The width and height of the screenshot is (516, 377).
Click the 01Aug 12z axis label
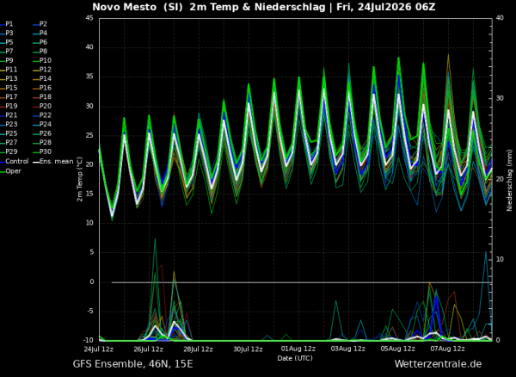tap(298, 349)
